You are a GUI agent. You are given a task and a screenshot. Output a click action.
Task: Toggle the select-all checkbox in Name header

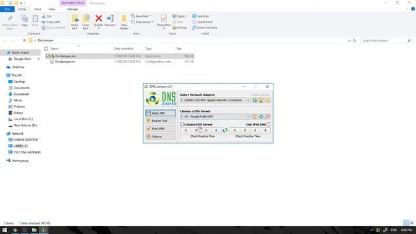[46, 49]
